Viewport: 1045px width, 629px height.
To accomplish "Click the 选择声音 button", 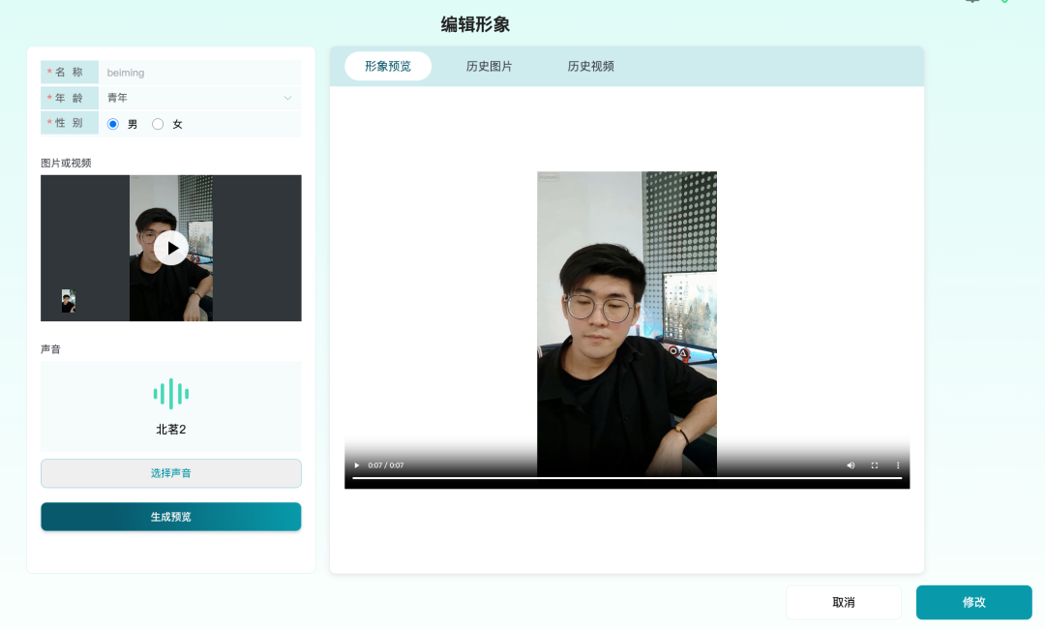I will pyautogui.click(x=171, y=473).
